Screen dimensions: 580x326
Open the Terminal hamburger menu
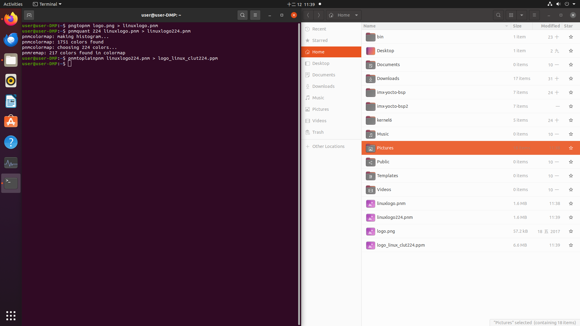click(255, 15)
